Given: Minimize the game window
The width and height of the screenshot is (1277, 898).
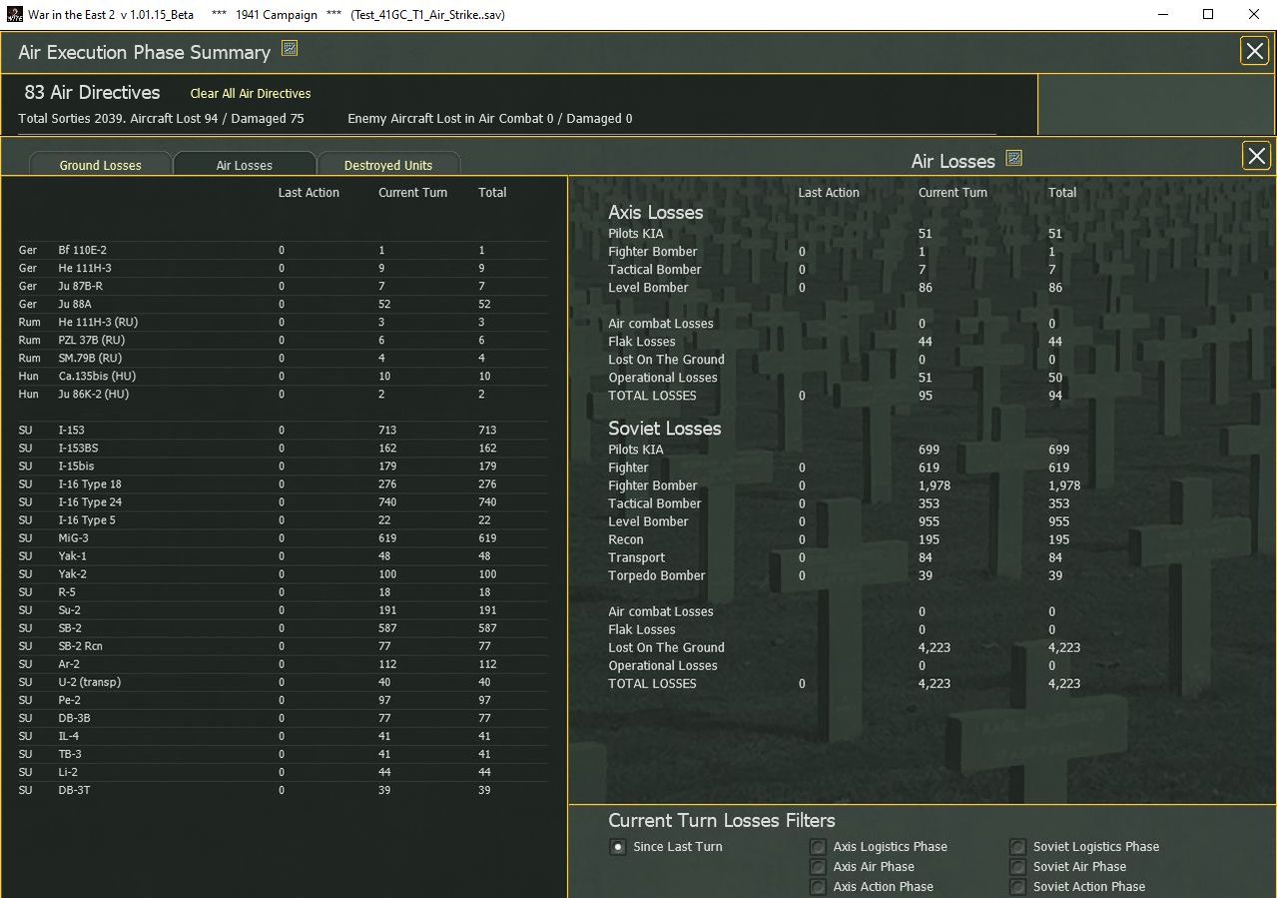Looking at the screenshot, I should [x=1162, y=14].
